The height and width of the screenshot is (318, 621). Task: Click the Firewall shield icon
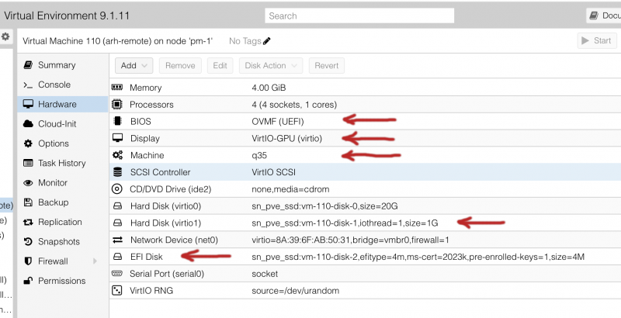coord(28,261)
